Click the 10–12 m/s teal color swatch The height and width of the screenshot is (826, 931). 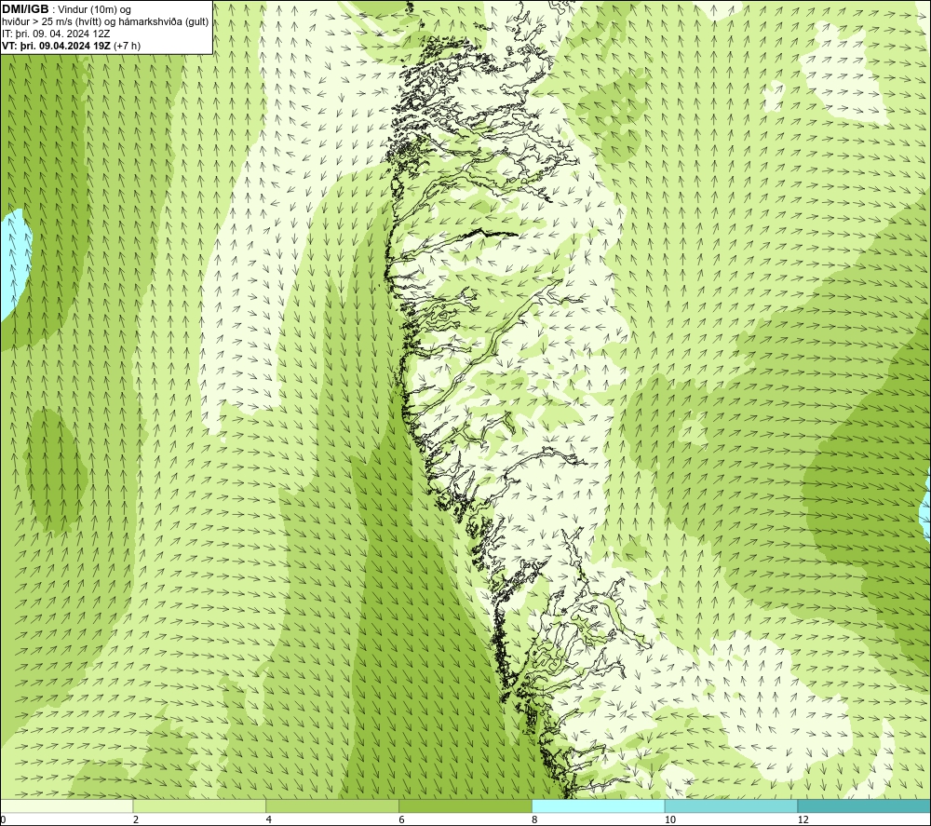click(x=732, y=806)
